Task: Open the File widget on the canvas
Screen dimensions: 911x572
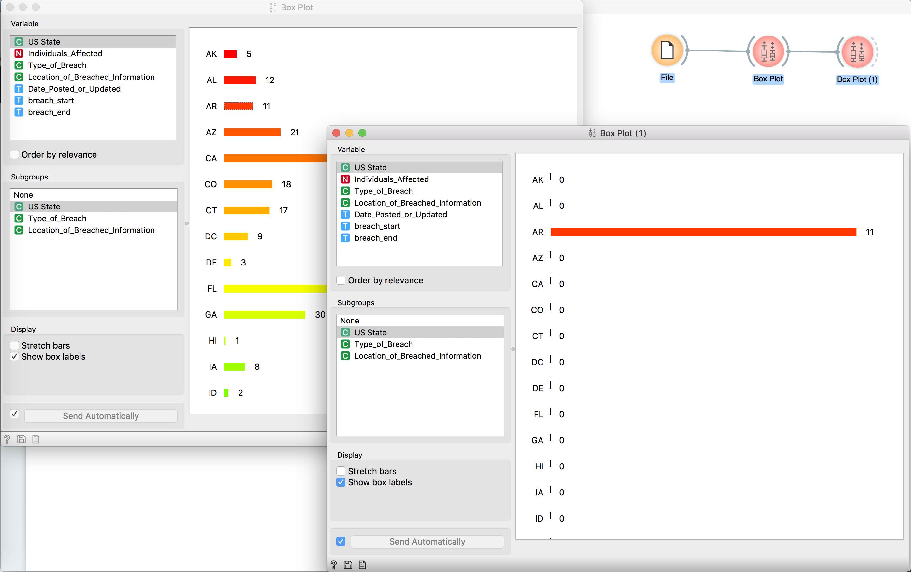Action: click(x=667, y=50)
